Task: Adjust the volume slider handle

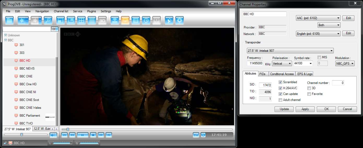Action: point(22,134)
